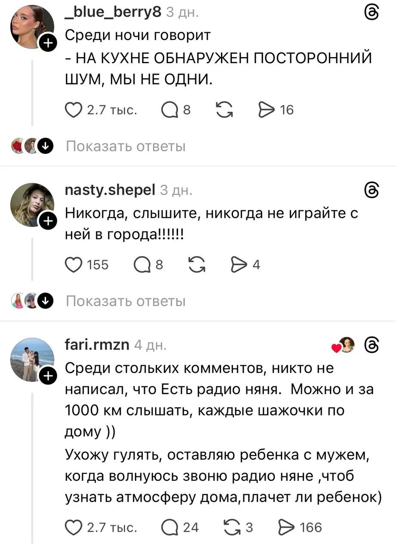Expand replies under nasty.shepel comment

[126, 301]
